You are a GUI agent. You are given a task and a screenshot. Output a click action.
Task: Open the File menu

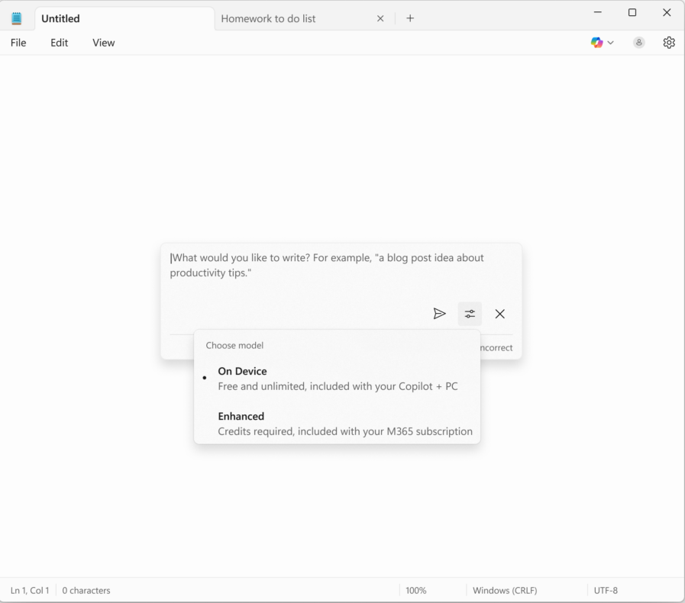pyautogui.click(x=18, y=42)
